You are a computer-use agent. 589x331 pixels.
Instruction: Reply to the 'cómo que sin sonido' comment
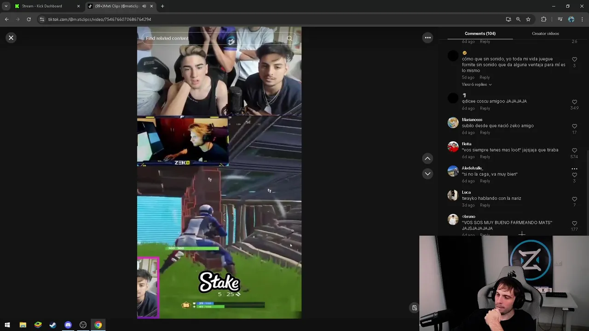point(485,78)
